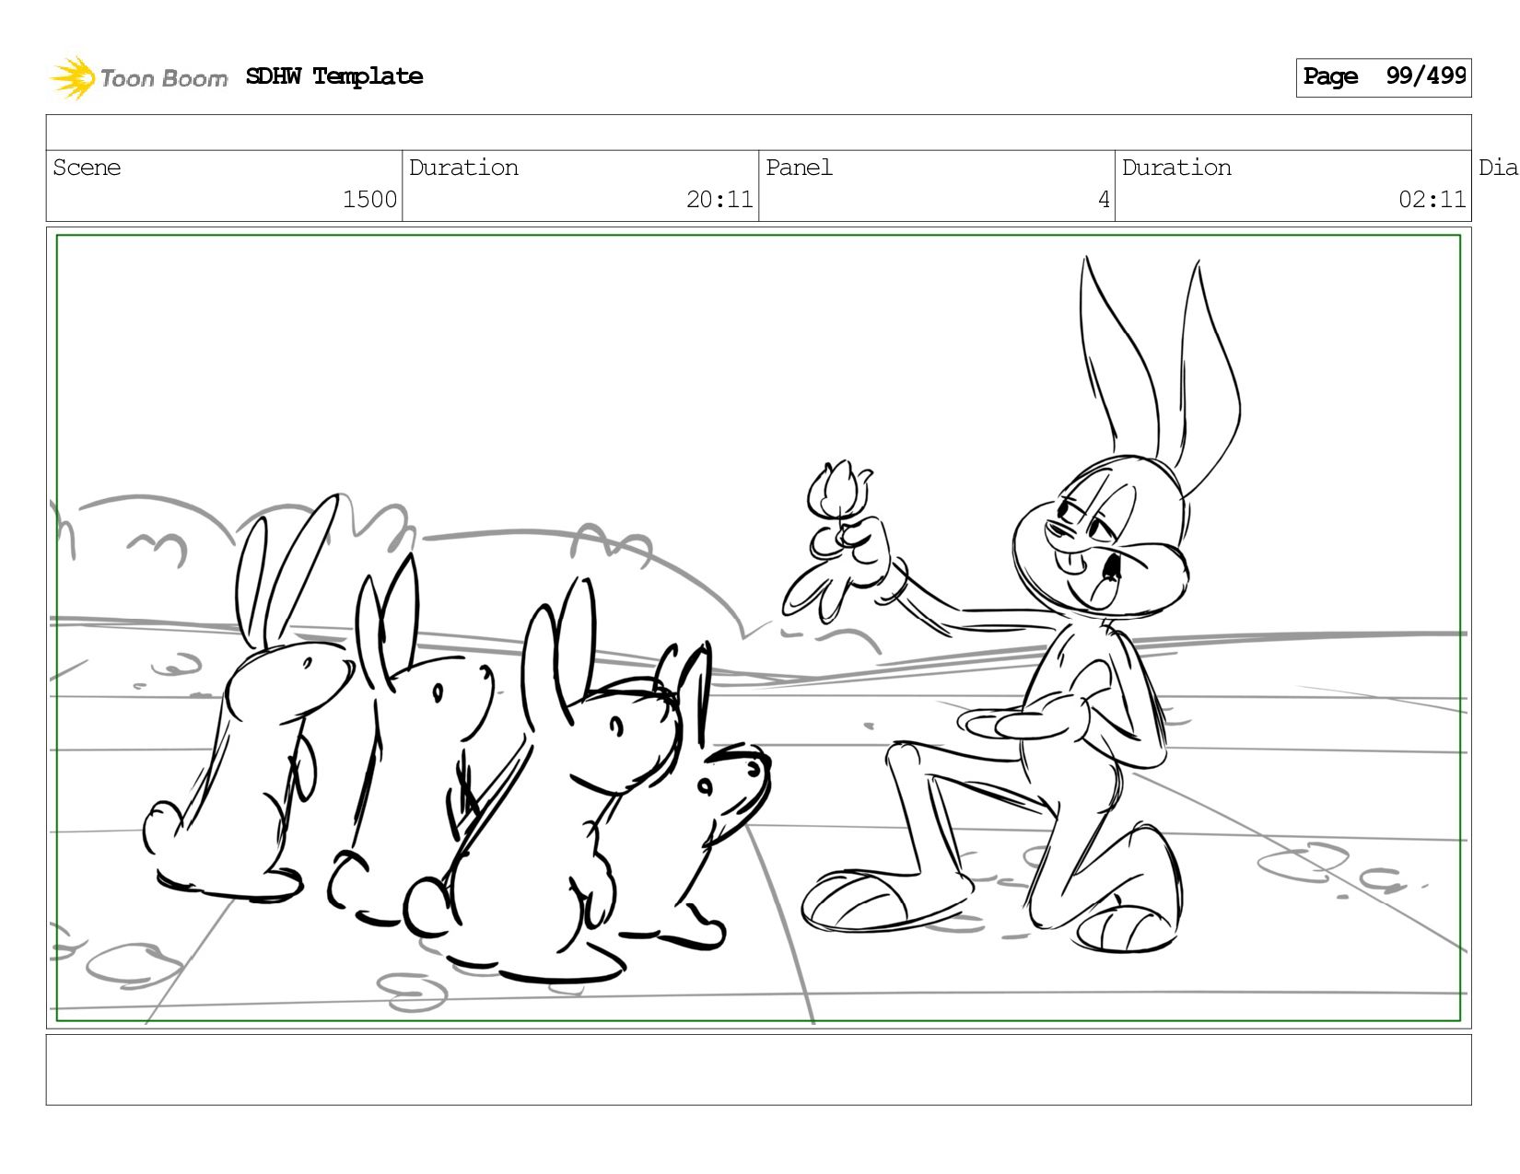Click the storyboard panel drawing thumbnail
This screenshot has width=1520, height=1174.
758,628
